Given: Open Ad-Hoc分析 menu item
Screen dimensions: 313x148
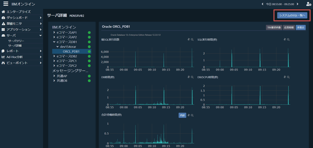Looking at the screenshot, I should coord(22,57).
